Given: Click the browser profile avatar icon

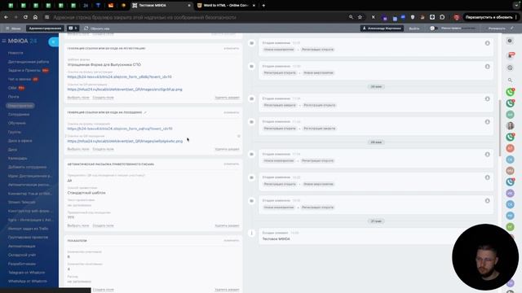Looking at the screenshot, I should pyautogui.click(x=457, y=17).
